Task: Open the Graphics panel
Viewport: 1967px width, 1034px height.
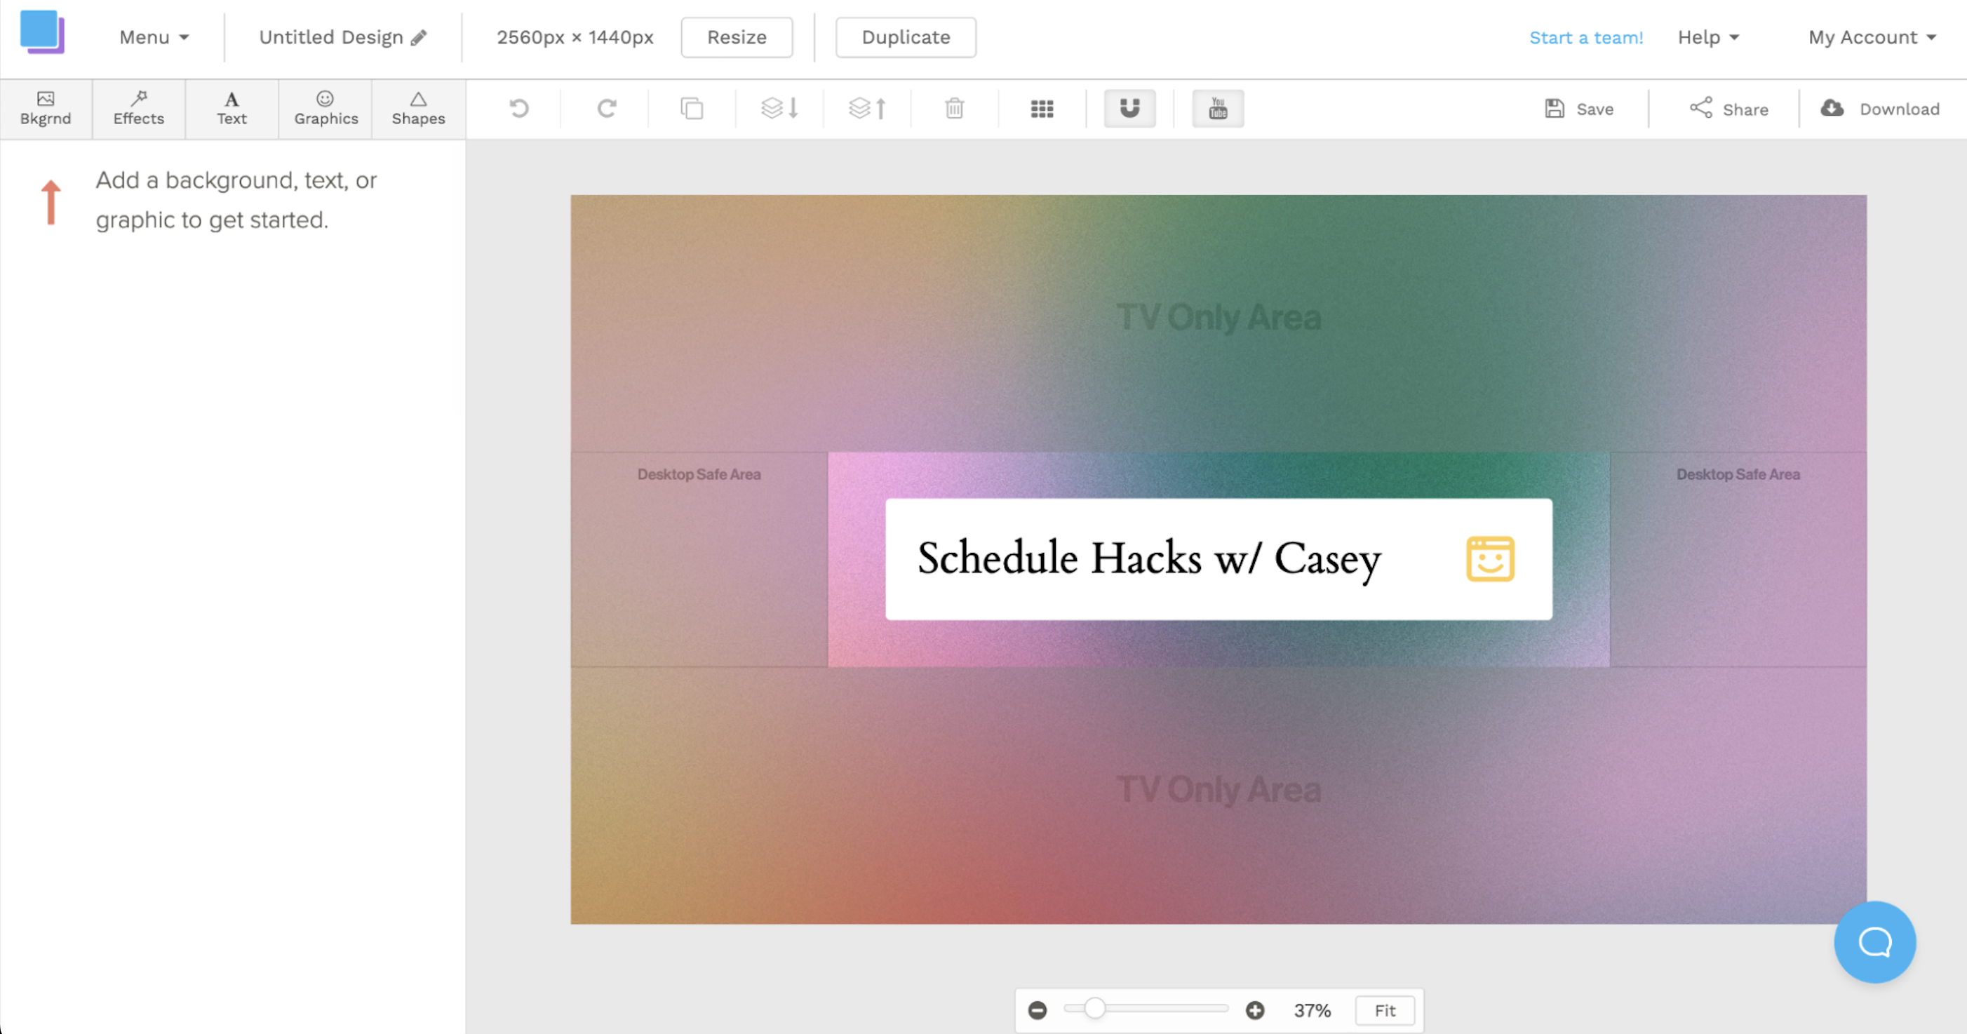Action: (x=325, y=108)
